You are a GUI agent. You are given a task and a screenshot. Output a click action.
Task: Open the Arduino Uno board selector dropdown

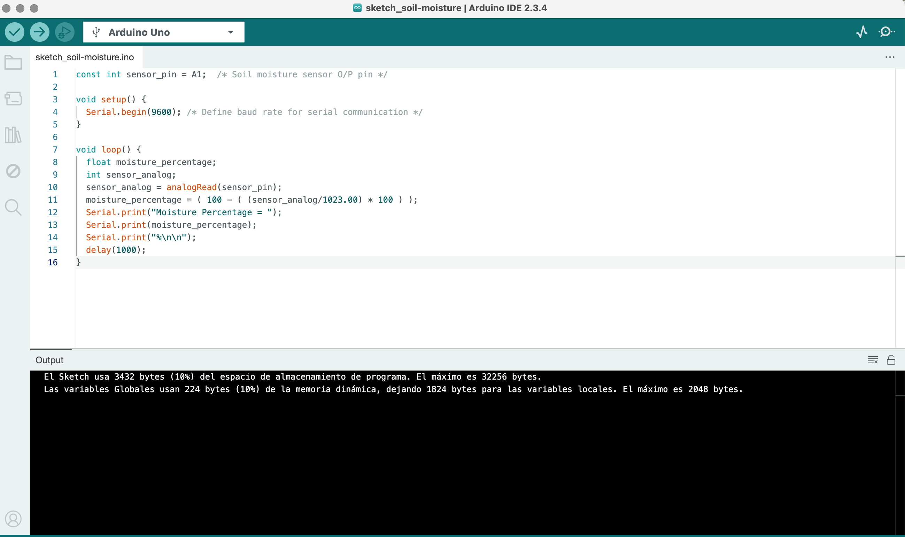click(x=164, y=32)
